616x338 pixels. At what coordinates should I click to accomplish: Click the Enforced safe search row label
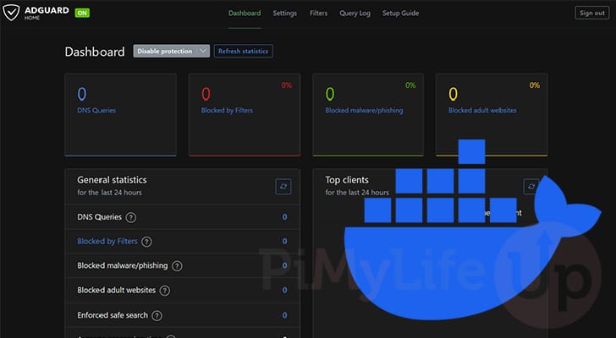coord(113,315)
